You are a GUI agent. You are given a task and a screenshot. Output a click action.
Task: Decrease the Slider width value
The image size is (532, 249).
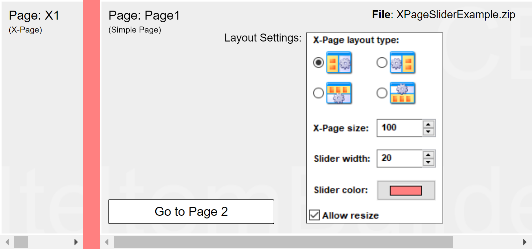pyautogui.click(x=428, y=162)
